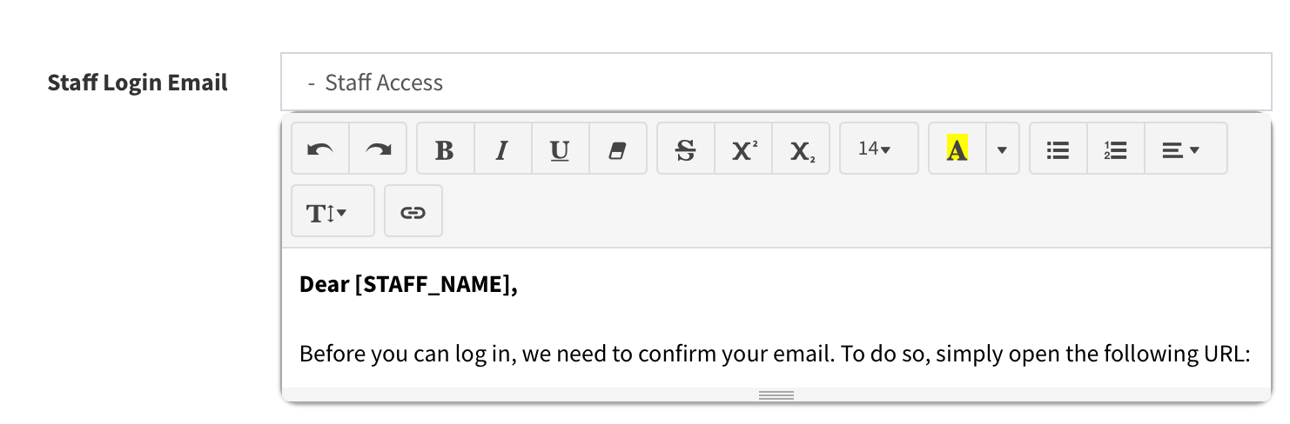Click the undo arrow icon
The height and width of the screenshot is (424, 1290).
pos(320,149)
